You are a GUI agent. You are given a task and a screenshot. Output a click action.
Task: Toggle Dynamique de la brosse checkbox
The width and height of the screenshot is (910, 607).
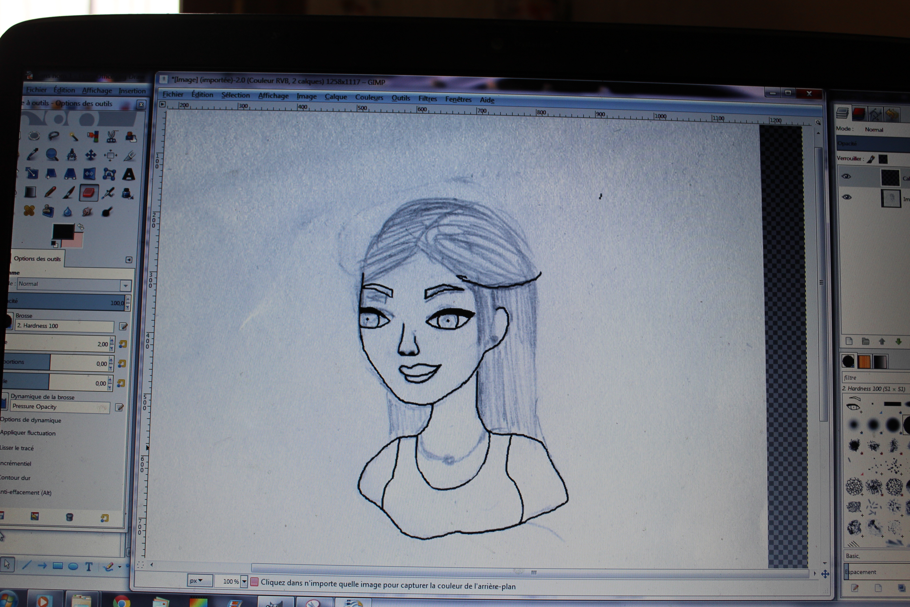4,402
